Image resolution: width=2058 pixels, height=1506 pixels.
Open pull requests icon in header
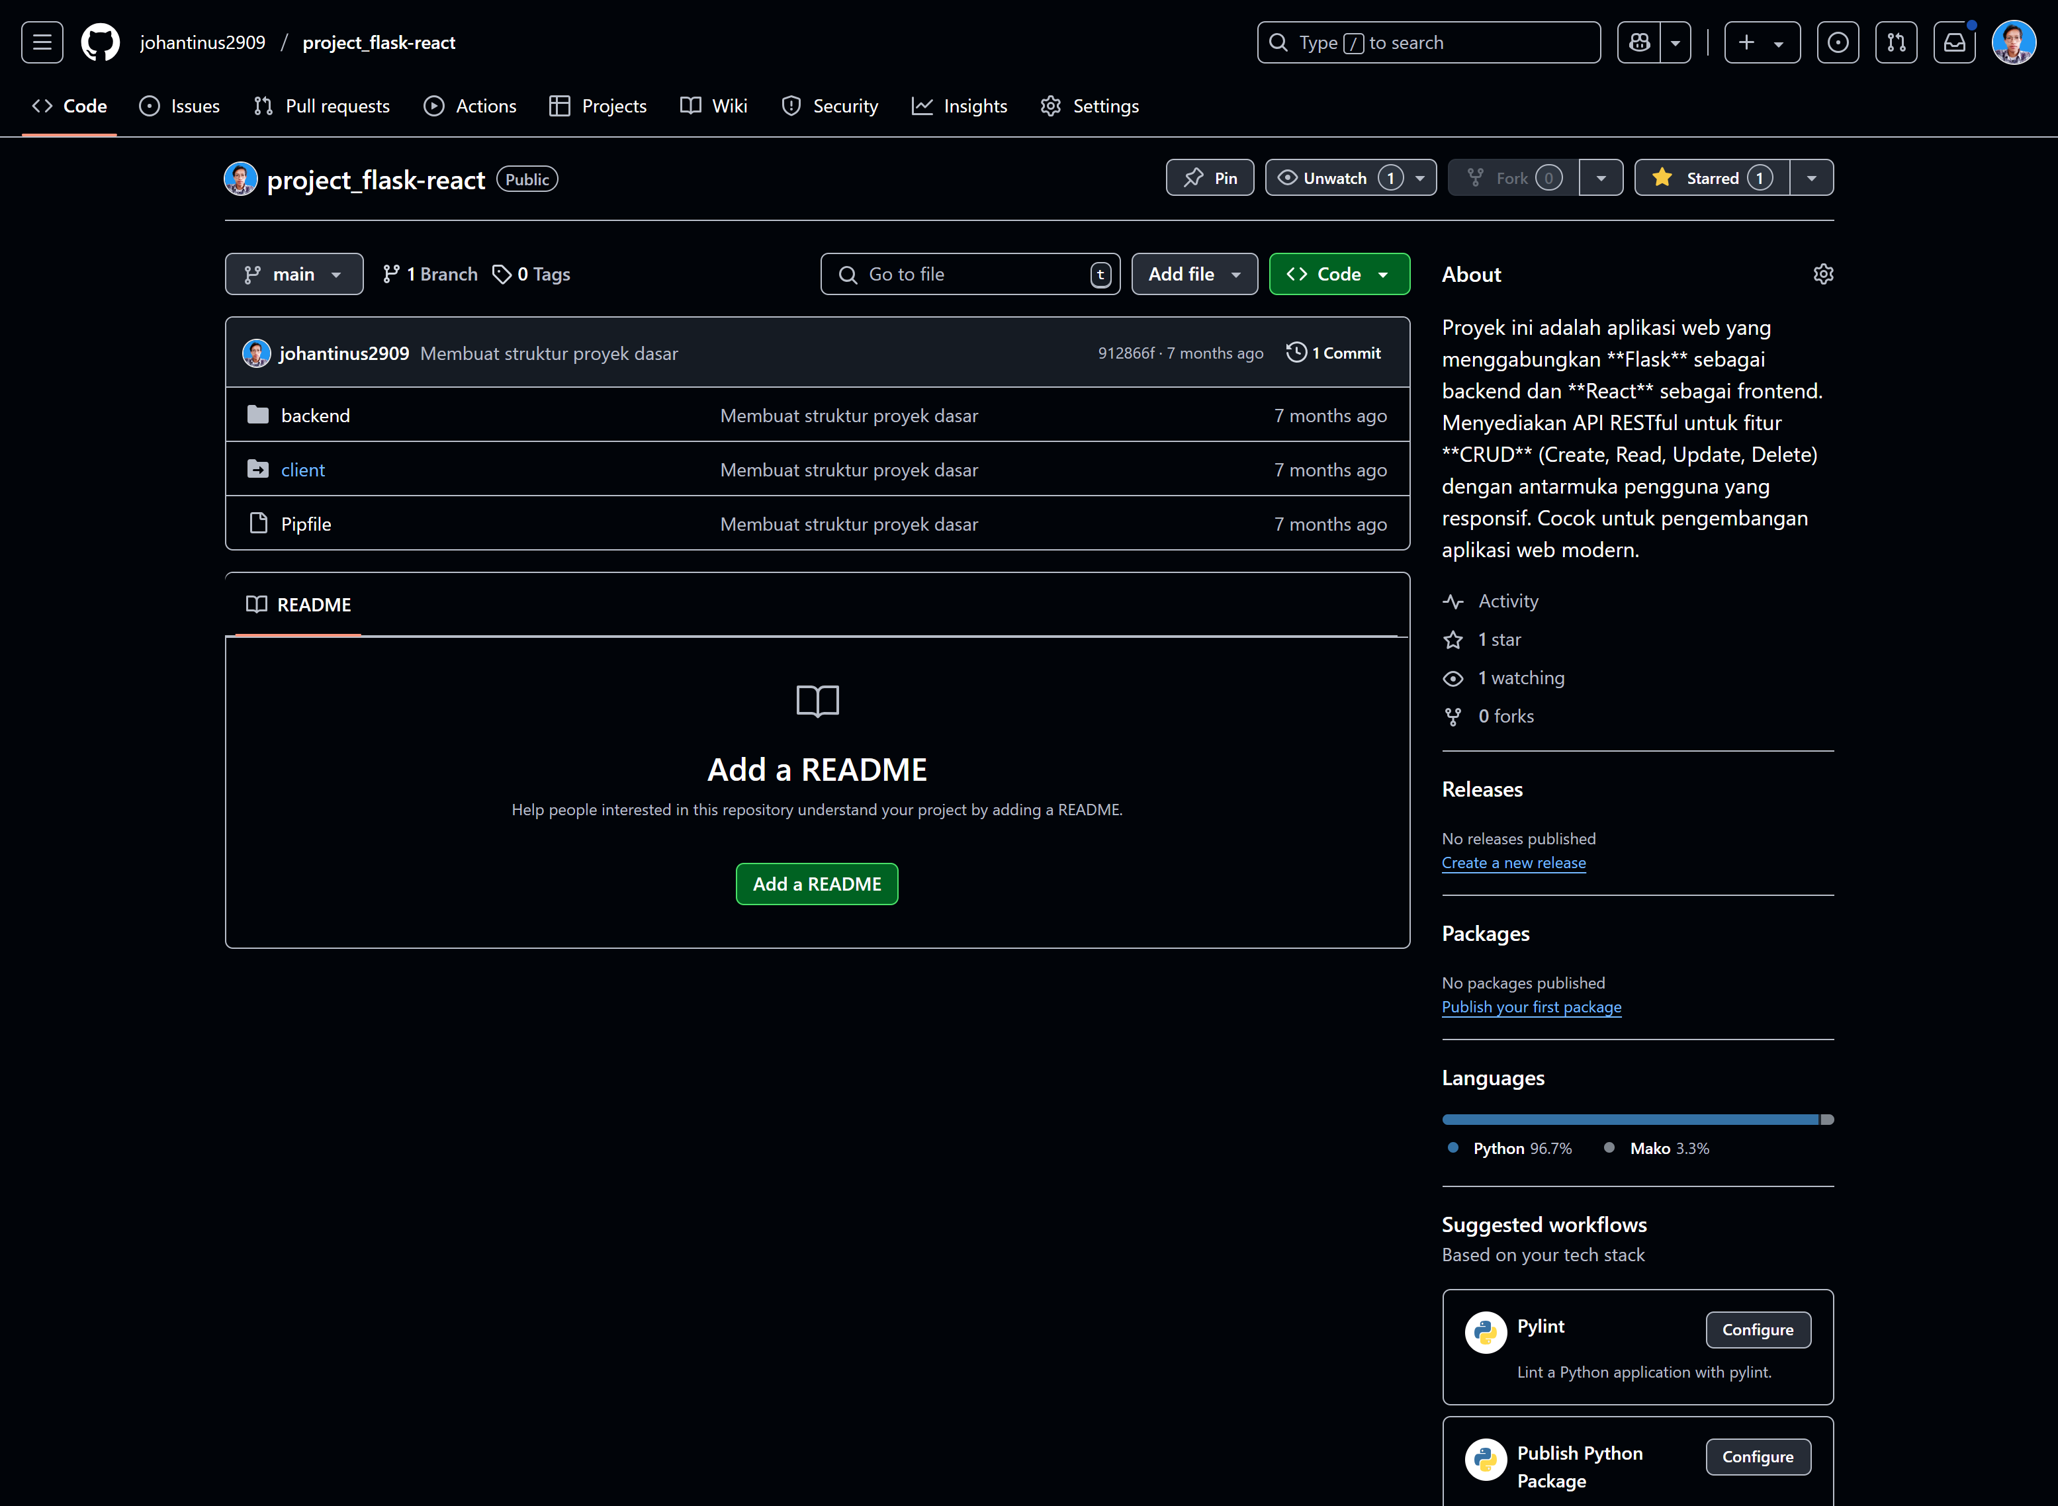pyautogui.click(x=1896, y=42)
